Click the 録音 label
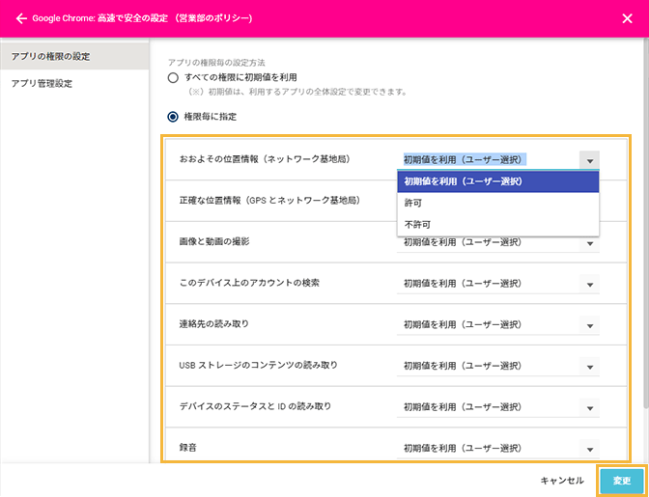This screenshot has width=649, height=497. (x=188, y=448)
